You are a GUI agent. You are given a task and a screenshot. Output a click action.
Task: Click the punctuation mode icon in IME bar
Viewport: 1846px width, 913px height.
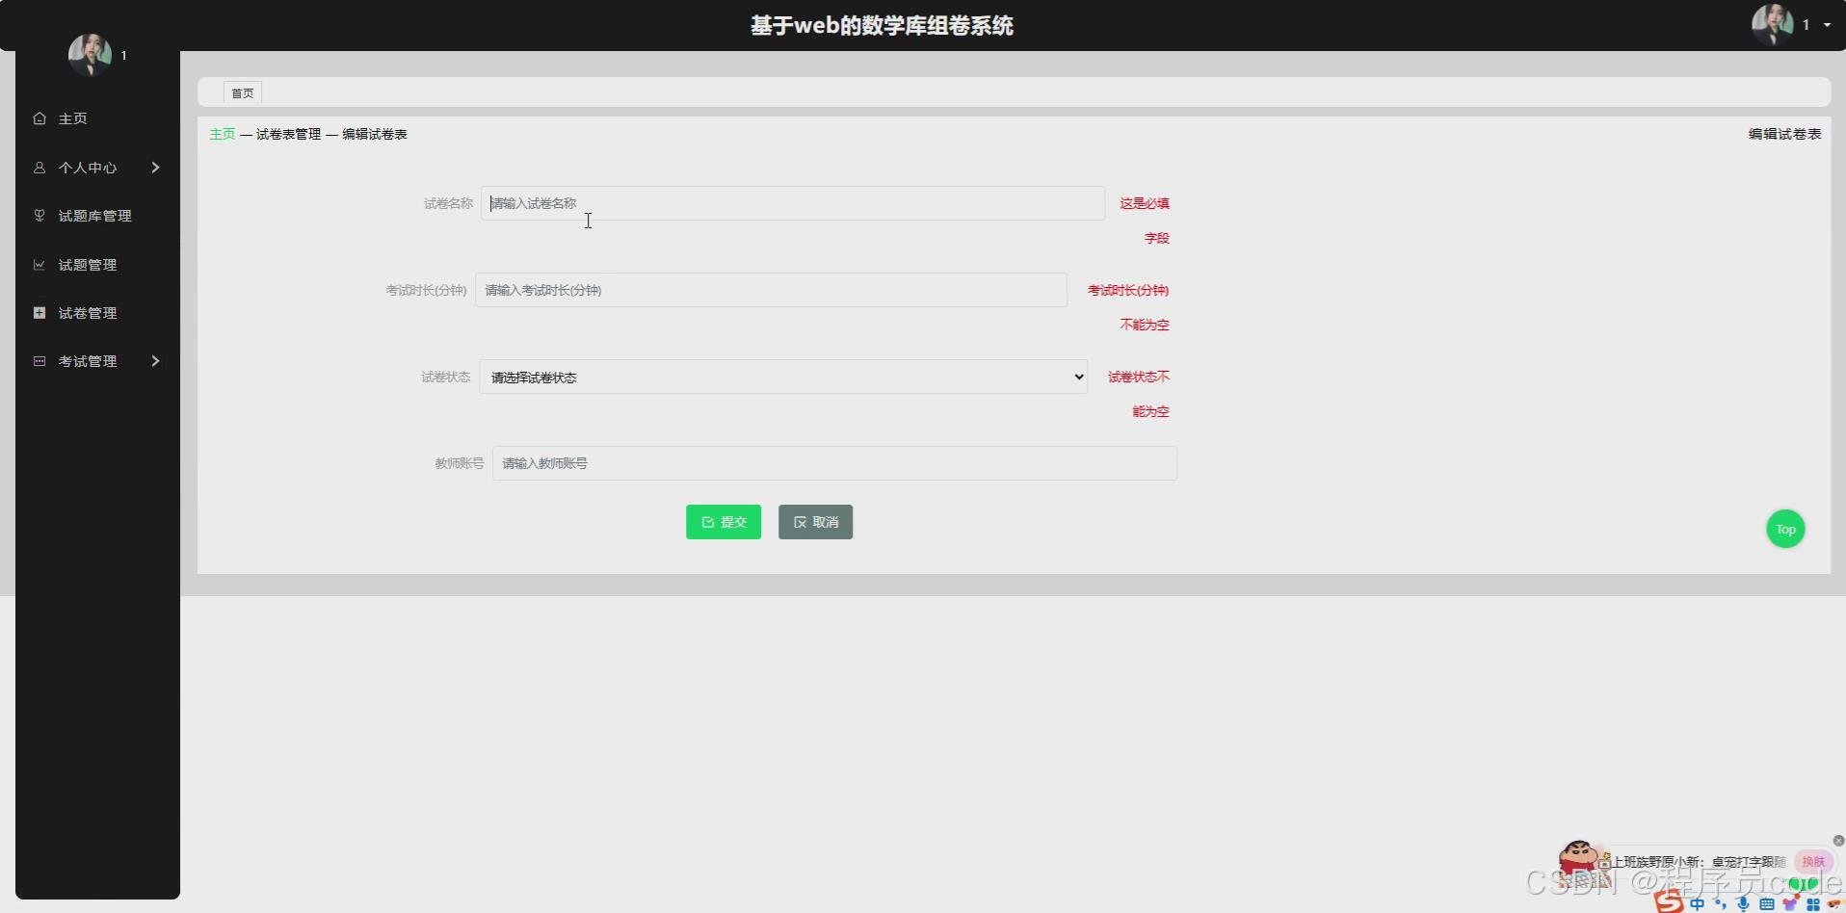click(x=1720, y=903)
